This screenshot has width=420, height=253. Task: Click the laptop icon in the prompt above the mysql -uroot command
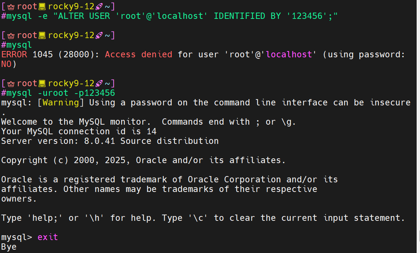click(42, 84)
